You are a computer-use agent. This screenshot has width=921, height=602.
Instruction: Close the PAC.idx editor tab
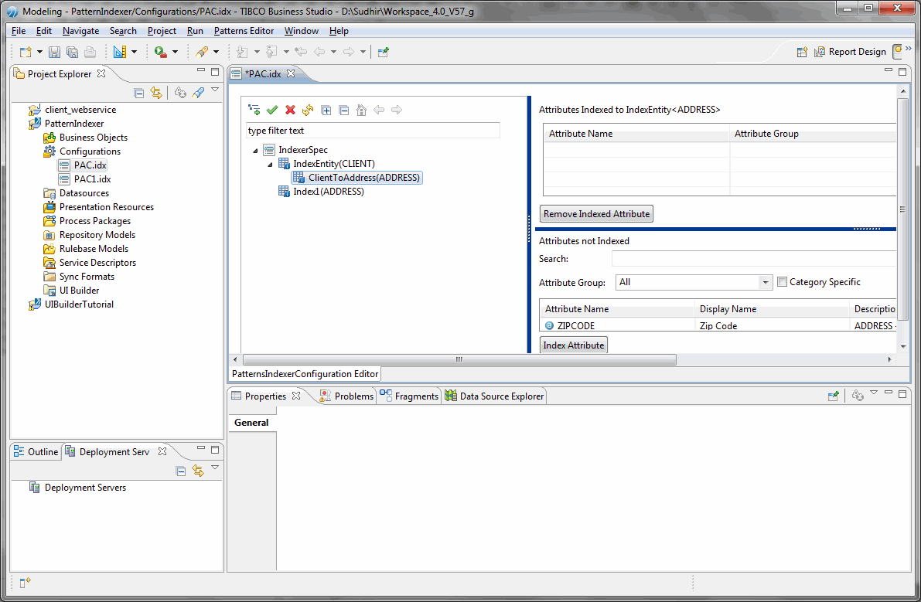tap(291, 73)
